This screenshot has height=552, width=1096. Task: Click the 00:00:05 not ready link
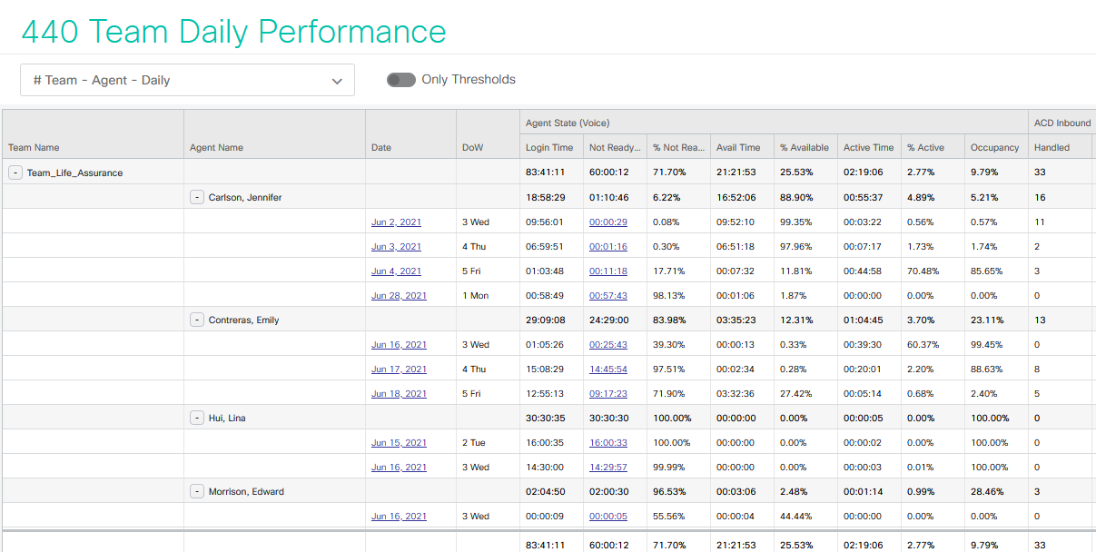coord(608,516)
